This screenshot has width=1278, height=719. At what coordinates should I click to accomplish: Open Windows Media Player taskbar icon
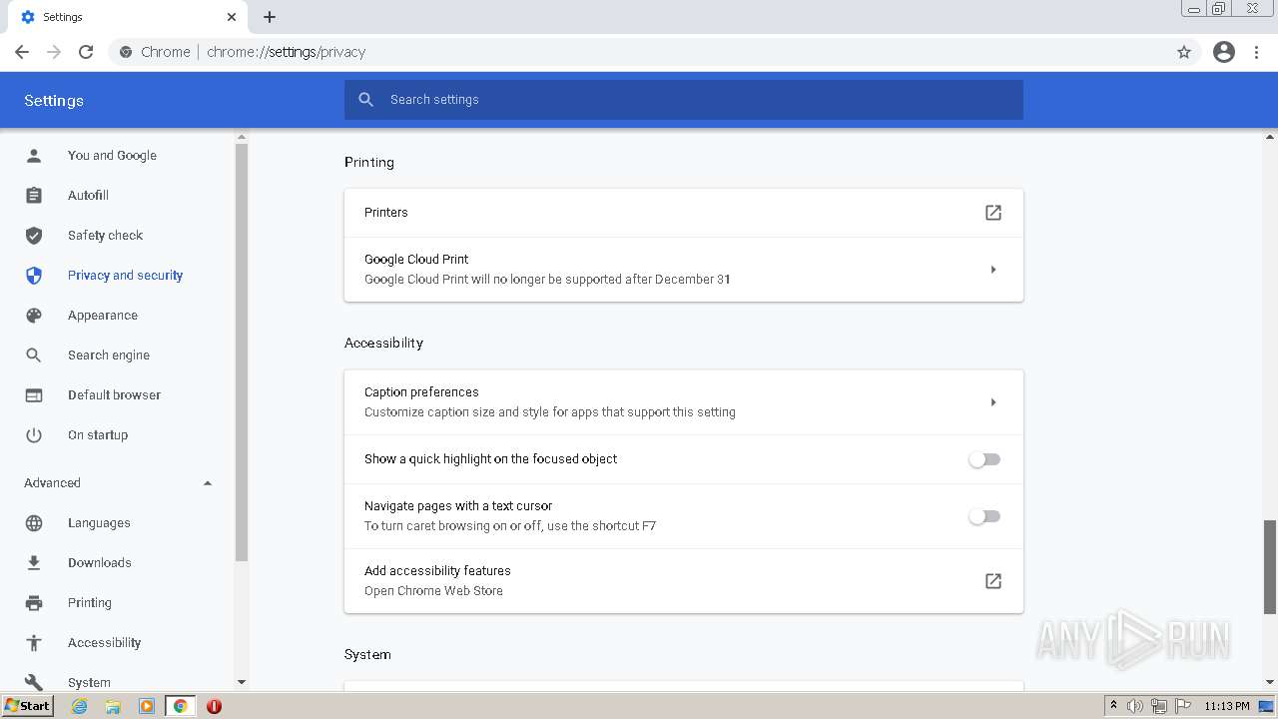(x=147, y=706)
